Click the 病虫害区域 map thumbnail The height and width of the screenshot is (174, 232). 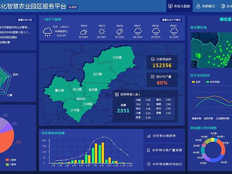click(x=211, y=50)
